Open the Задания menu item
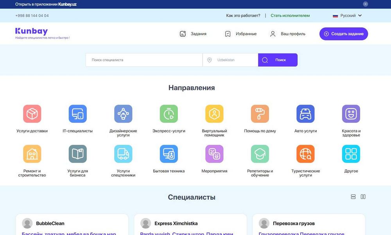 (x=193, y=34)
